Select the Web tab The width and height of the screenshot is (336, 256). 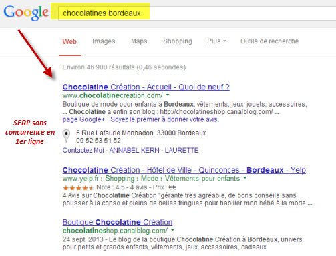pyautogui.click(x=69, y=41)
